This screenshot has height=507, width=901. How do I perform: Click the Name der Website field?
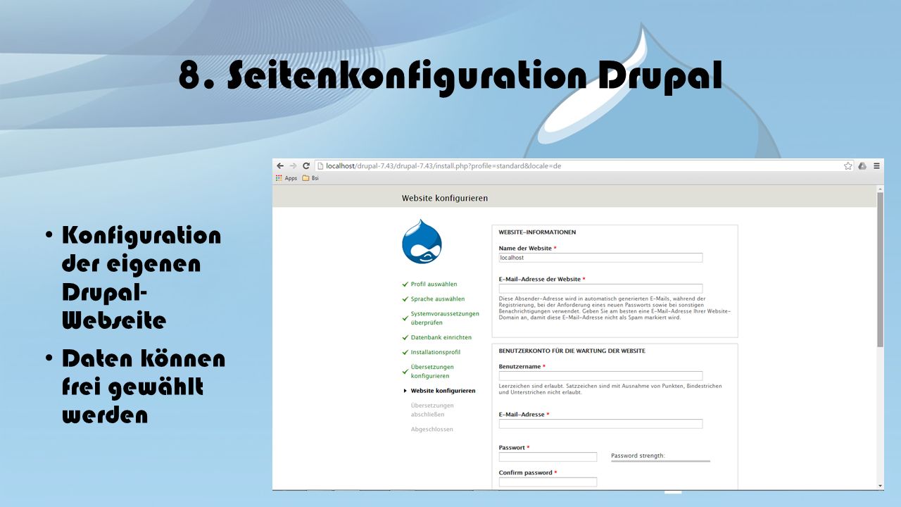[600, 258]
